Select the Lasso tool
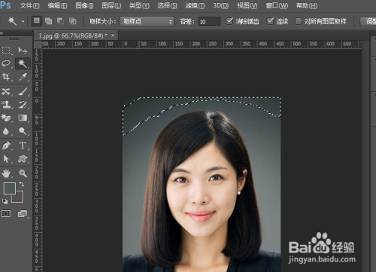The width and height of the screenshot is (376, 272). pyautogui.click(x=6, y=63)
